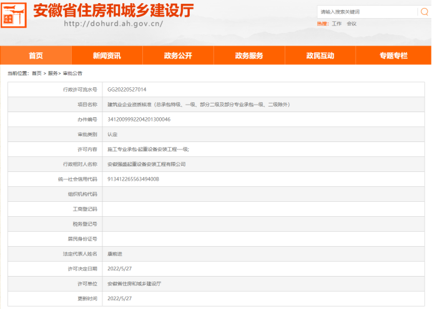Click 服务 in the breadcrumb trail
This screenshot has width=432, height=309.
tap(53, 74)
